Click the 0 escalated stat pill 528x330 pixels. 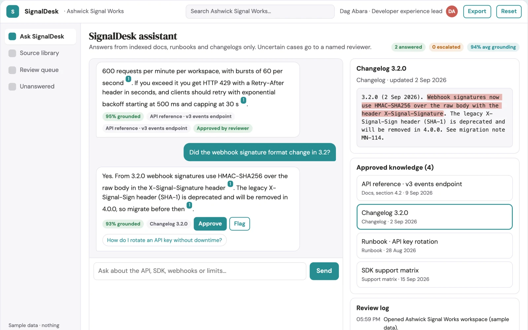pyautogui.click(x=446, y=47)
